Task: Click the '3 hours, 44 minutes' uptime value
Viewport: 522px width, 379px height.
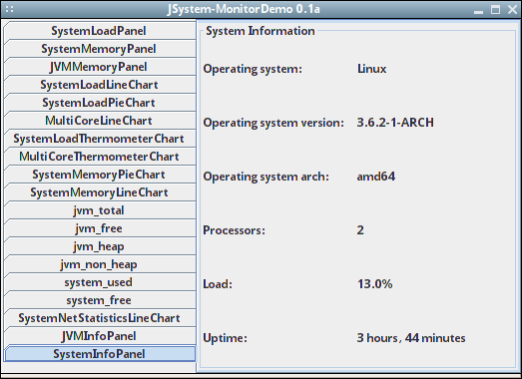Action: [x=411, y=338]
